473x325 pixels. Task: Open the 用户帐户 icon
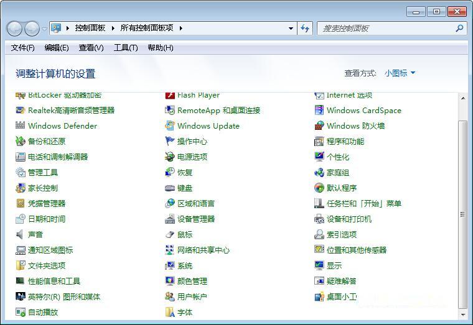tap(170, 296)
